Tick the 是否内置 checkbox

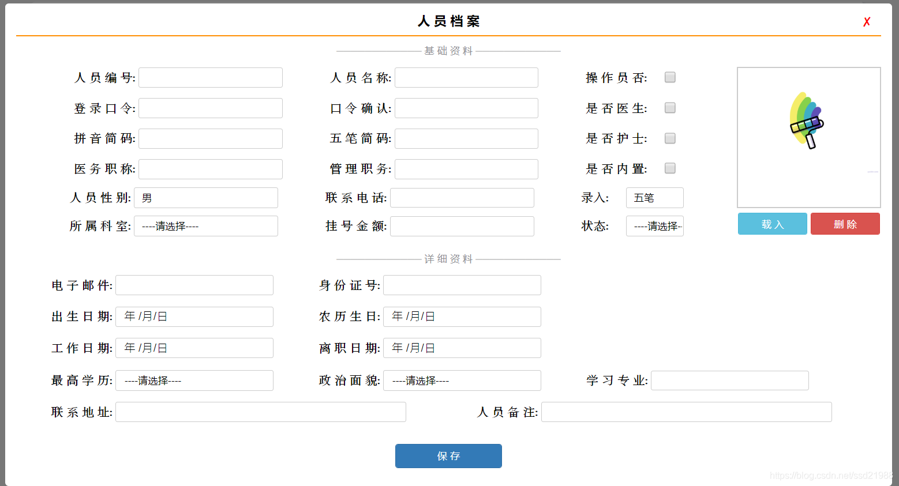click(670, 168)
